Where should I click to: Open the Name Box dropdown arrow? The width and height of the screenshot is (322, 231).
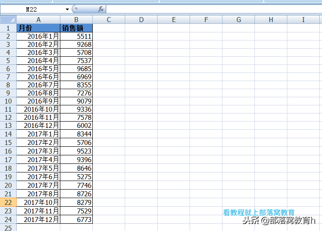click(67, 9)
